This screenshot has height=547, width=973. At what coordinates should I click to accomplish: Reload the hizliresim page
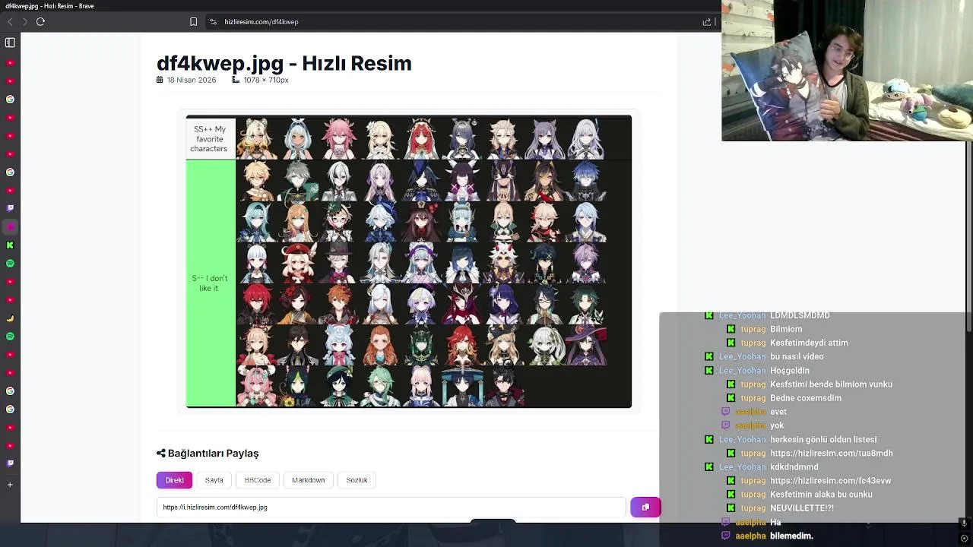click(40, 21)
